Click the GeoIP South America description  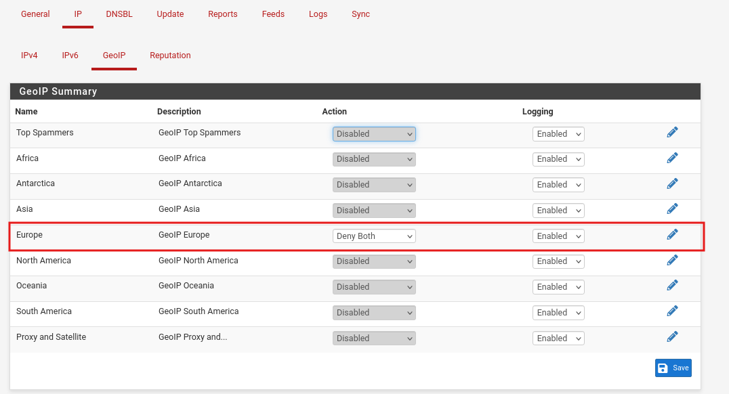199,311
